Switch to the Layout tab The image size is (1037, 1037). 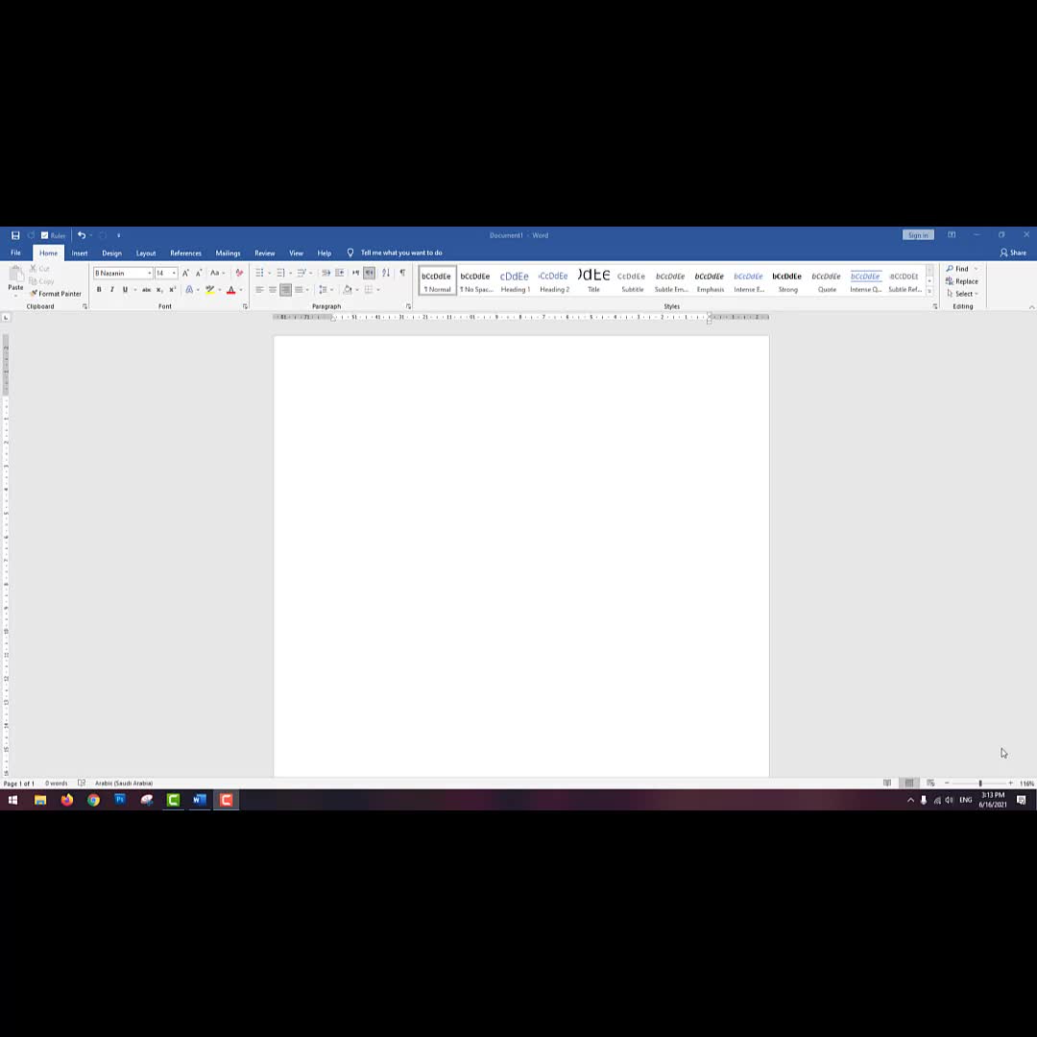coord(146,253)
